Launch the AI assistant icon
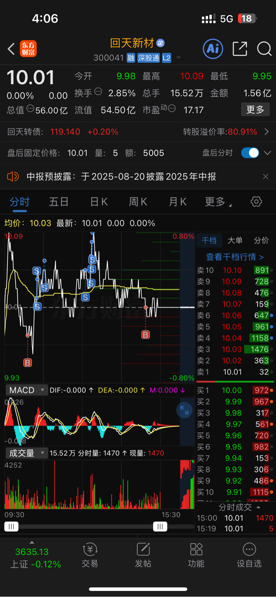 [x=213, y=49]
